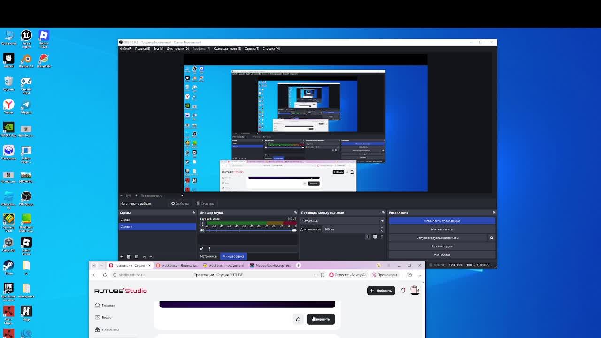The height and width of the screenshot is (338, 601).
Task: Open the NVIDIA App desktop shortcut
Action: coord(8,131)
